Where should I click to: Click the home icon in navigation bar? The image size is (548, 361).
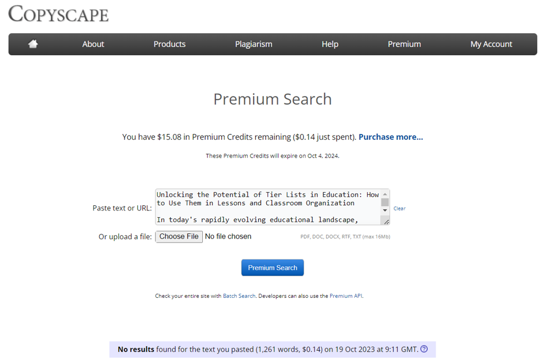coord(33,44)
